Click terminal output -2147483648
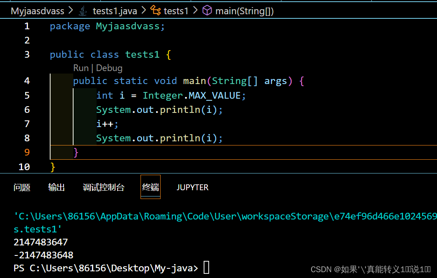 pos(43,255)
